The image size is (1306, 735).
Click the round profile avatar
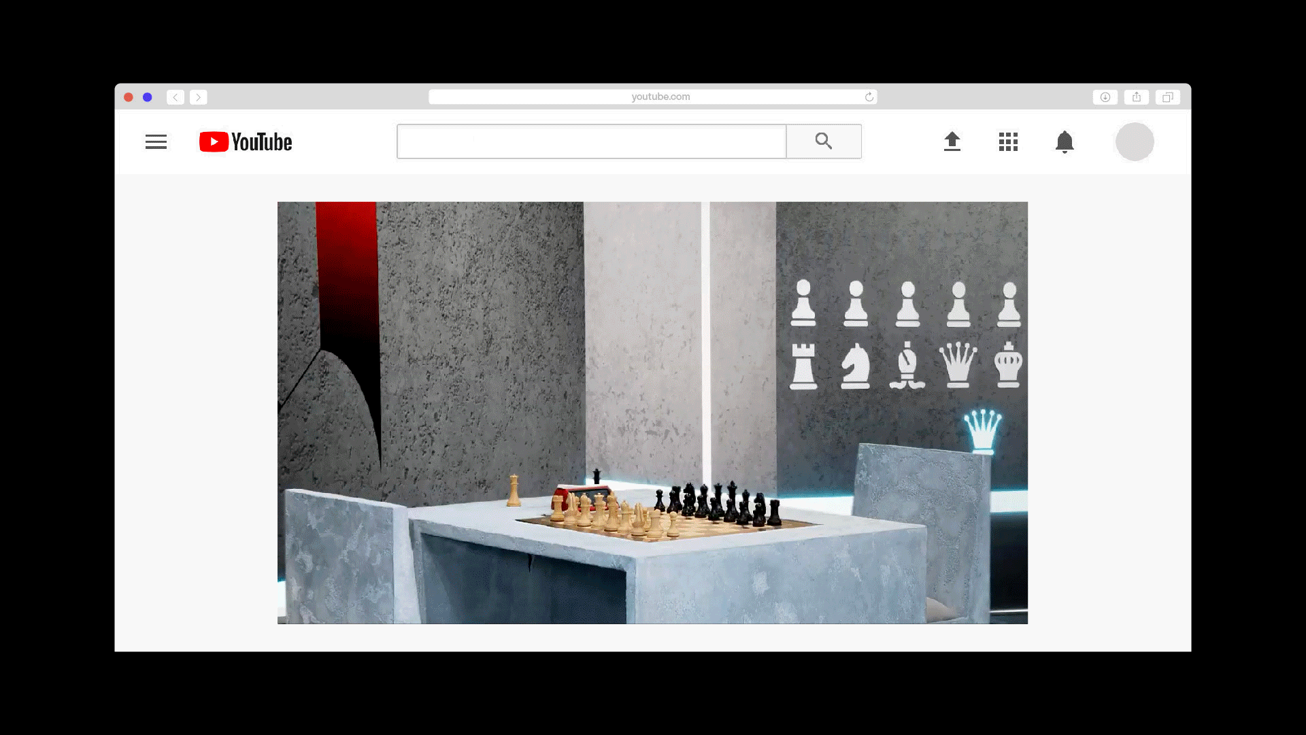pos(1134,141)
